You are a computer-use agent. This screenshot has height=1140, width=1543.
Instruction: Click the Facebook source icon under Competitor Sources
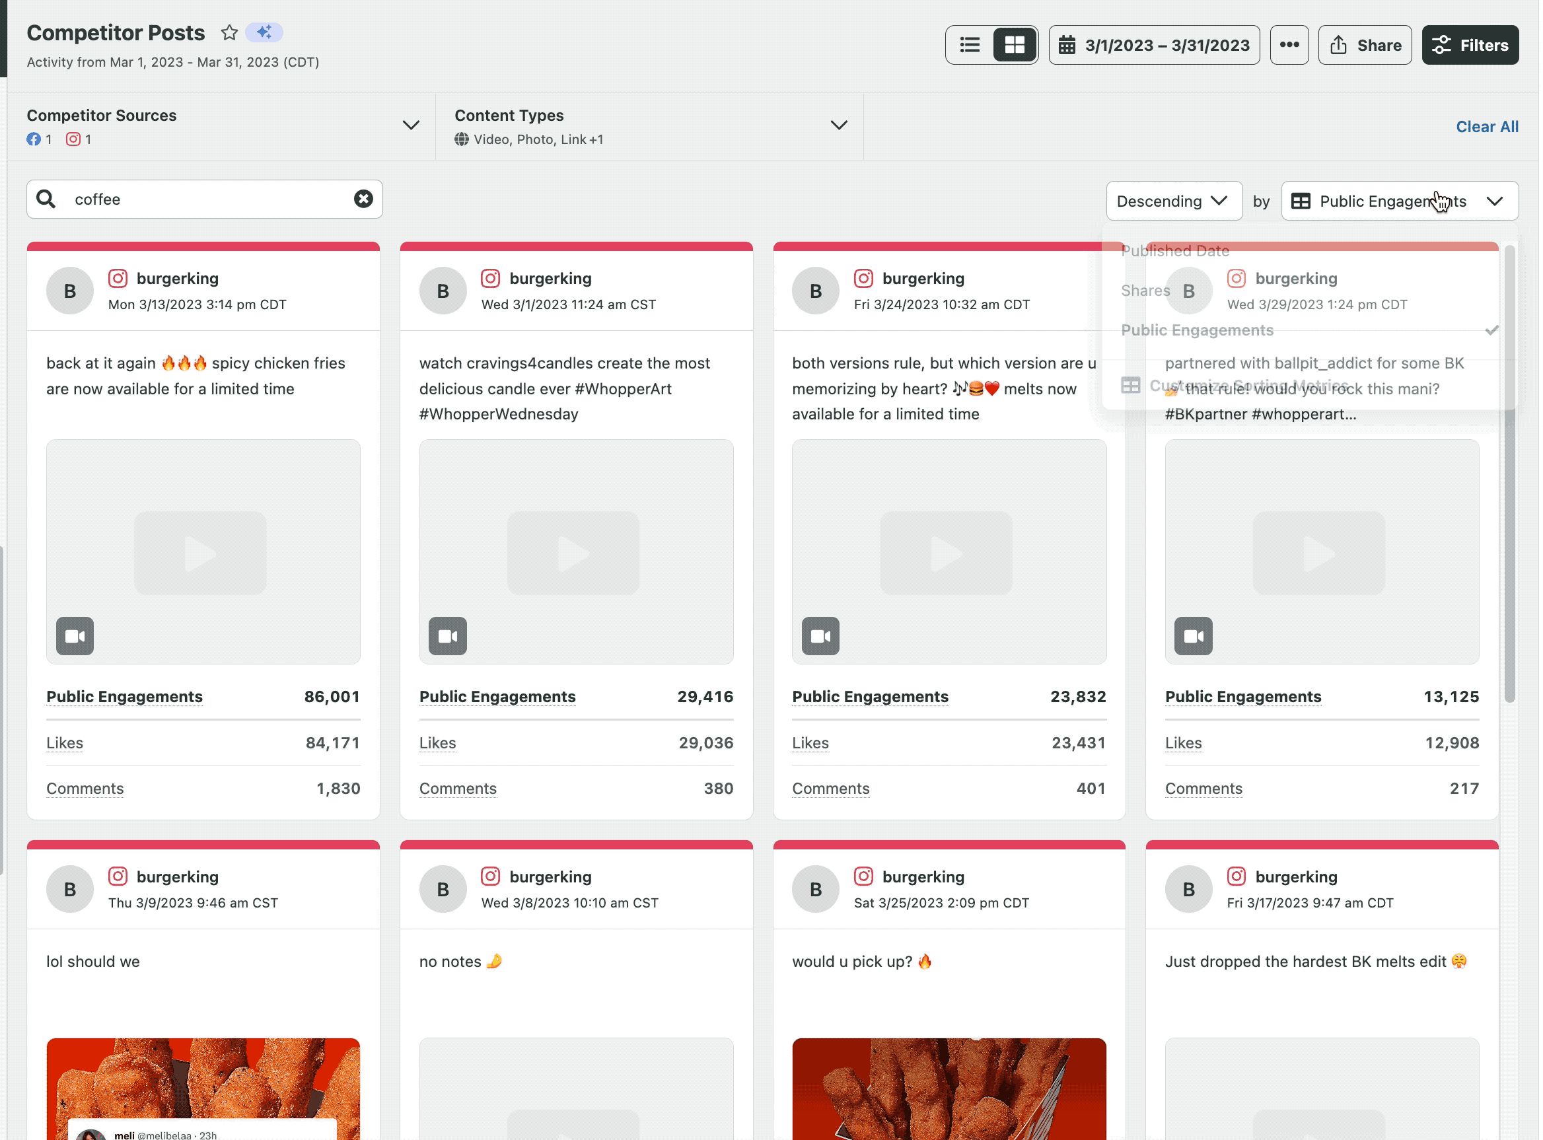pos(34,139)
